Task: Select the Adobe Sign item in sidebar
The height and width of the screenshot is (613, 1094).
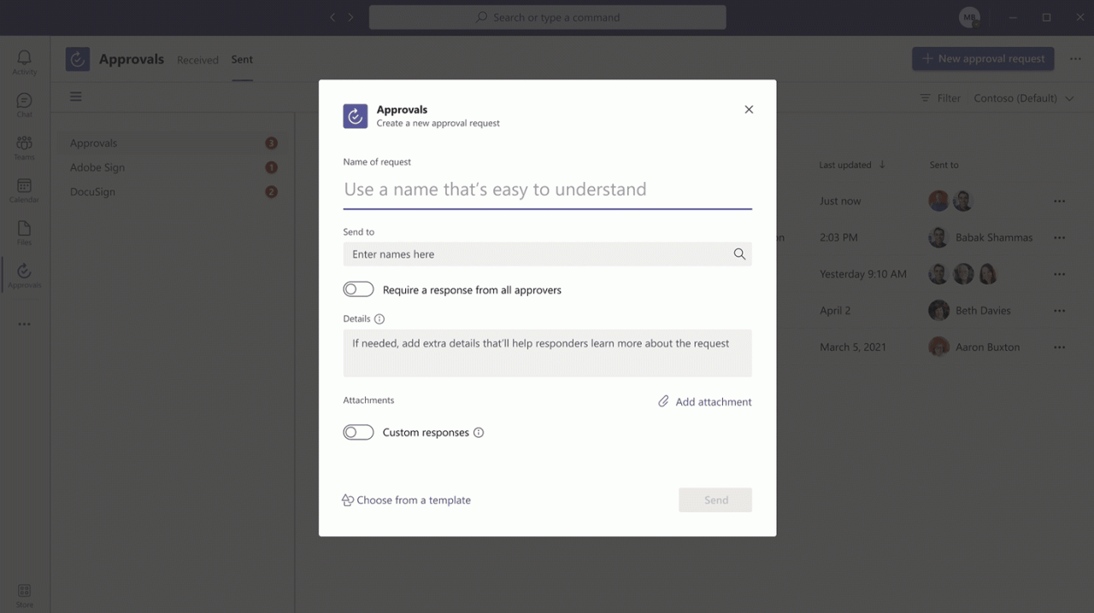Action: coord(97,167)
